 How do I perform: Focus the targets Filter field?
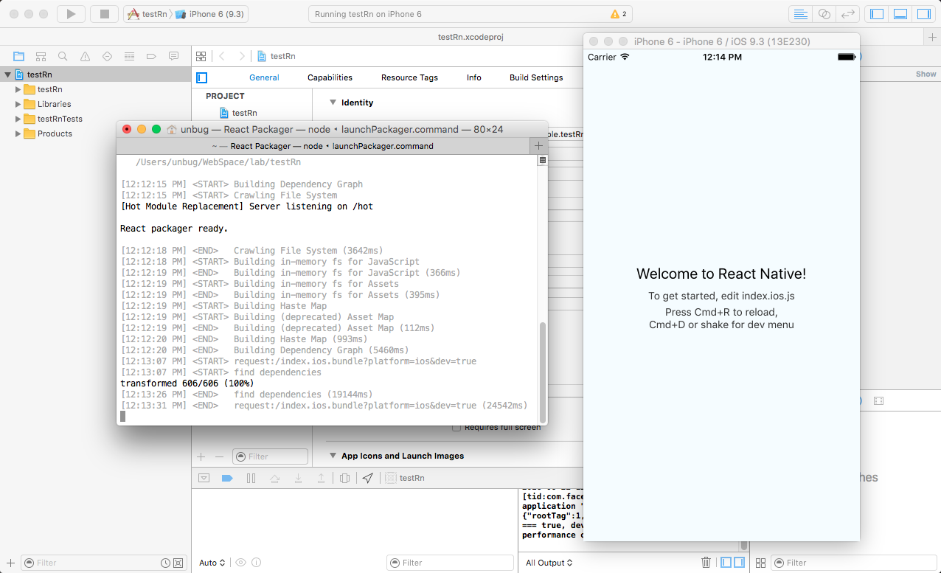pyautogui.click(x=270, y=456)
